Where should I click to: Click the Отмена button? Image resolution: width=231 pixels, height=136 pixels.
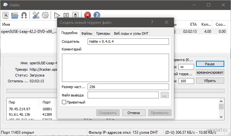134,113
